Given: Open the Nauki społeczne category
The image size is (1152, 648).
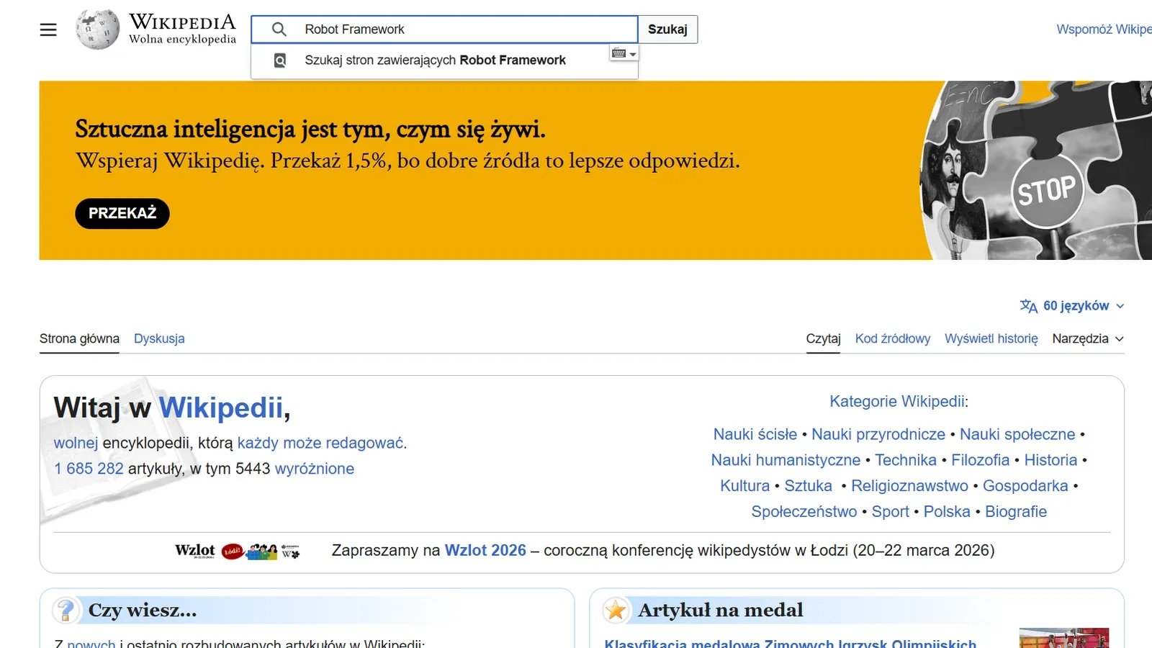Looking at the screenshot, I should coord(1017,434).
